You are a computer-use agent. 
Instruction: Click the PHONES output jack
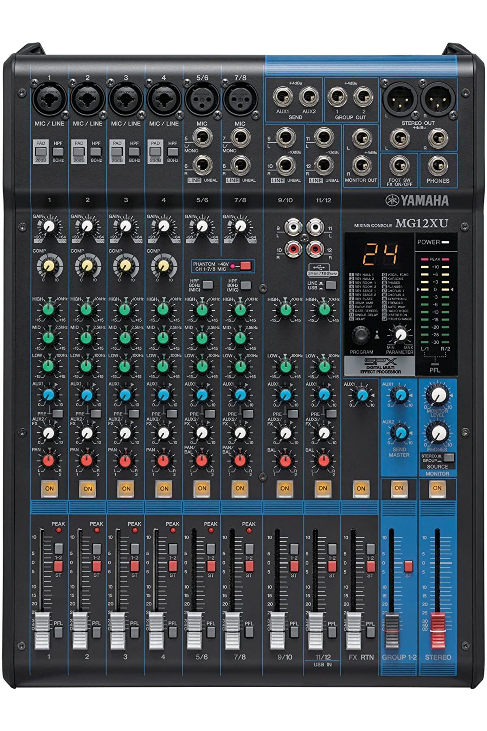pos(437,166)
